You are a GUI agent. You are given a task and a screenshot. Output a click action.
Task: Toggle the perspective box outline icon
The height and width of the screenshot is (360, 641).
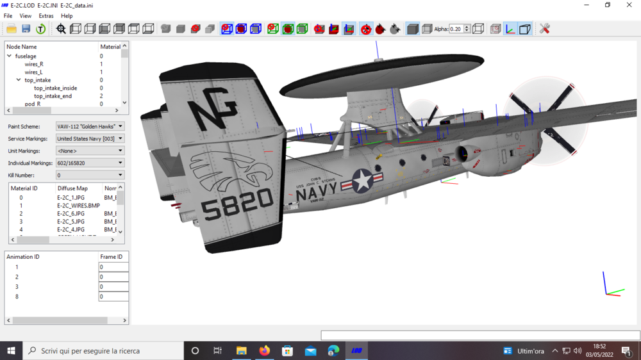(x=525, y=29)
